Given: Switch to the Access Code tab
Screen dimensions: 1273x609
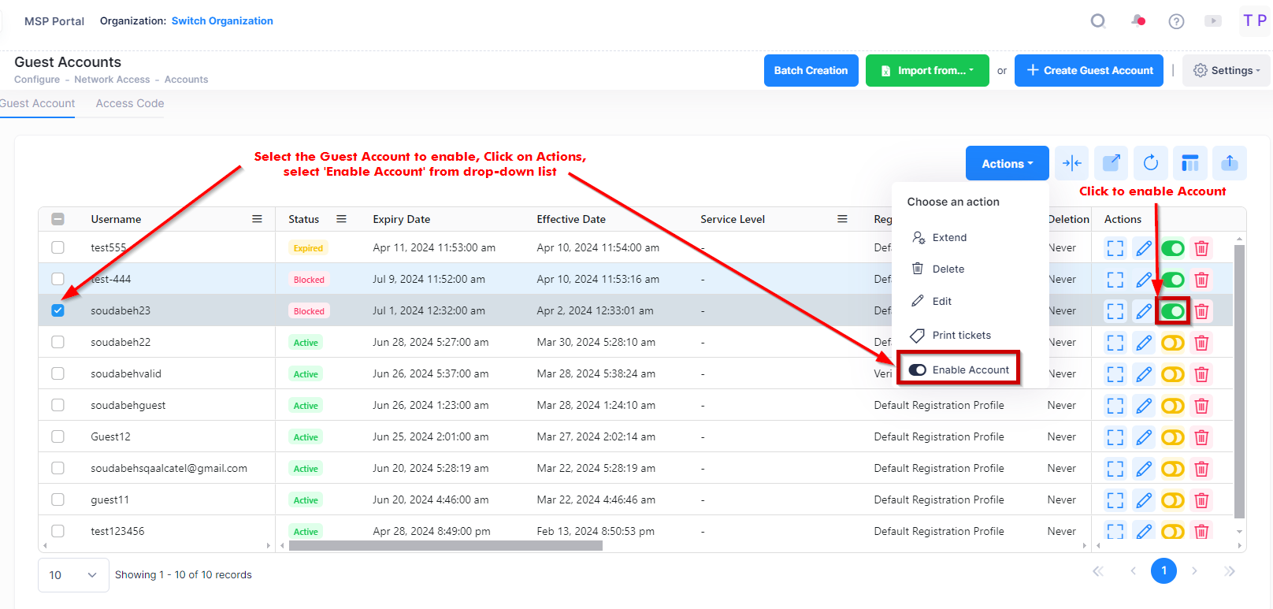Looking at the screenshot, I should [x=130, y=103].
